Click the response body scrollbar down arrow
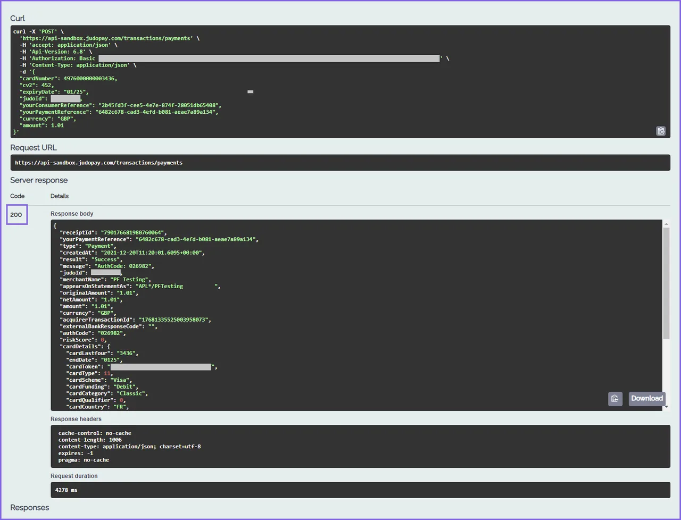 [x=666, y=407]
